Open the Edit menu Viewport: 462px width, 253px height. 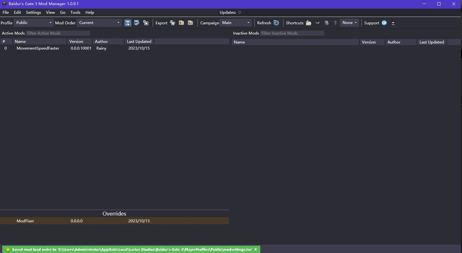pos(17,12)
